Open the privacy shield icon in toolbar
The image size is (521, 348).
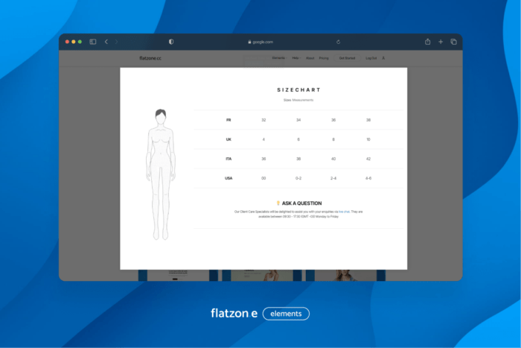point(171,42)
